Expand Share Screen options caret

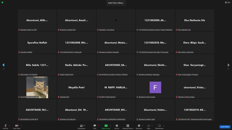(x=111, y=126)
